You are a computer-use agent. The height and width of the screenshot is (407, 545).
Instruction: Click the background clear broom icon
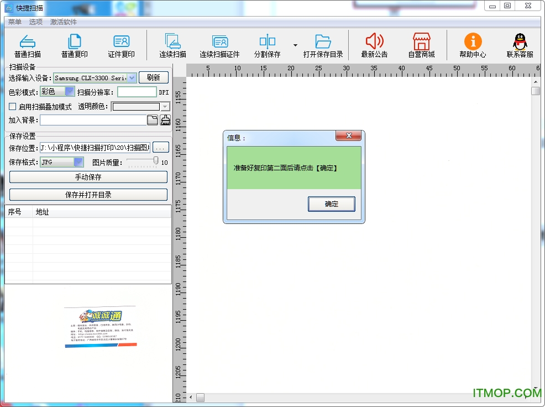click(165, 120)
